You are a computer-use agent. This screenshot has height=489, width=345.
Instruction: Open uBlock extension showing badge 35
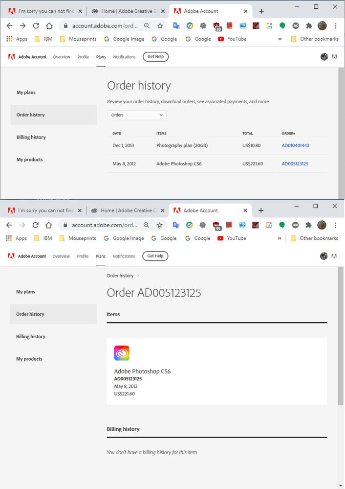(x=216, y=226)
